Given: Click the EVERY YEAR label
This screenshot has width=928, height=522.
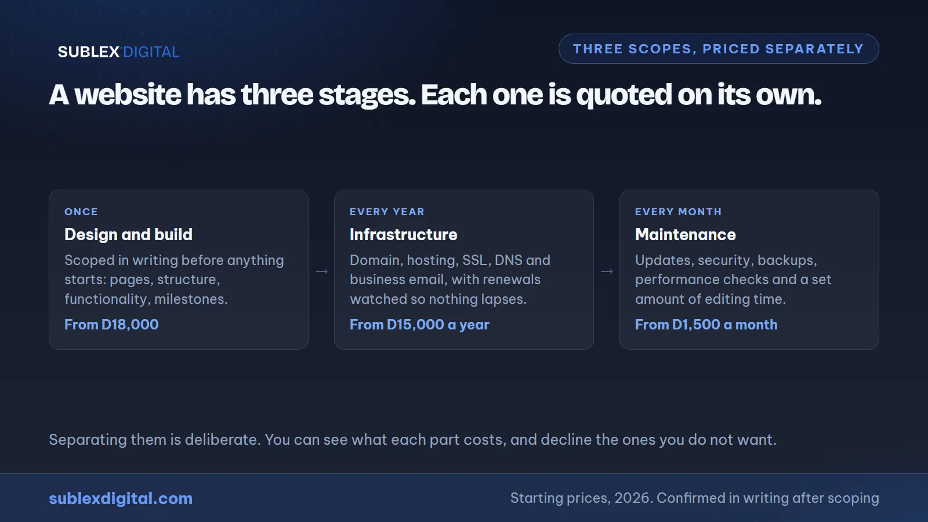Looking at the screenshot, I should click(387, 212).
